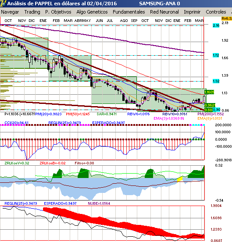
Task: Click ESPERADO=0.9497 in the bottom panel
Action: (x=60, y=203)
